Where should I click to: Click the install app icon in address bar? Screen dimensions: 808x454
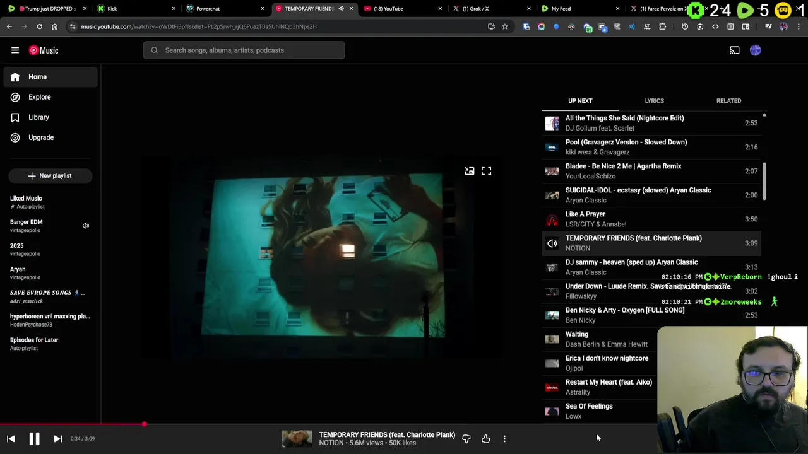pos(491,26)
